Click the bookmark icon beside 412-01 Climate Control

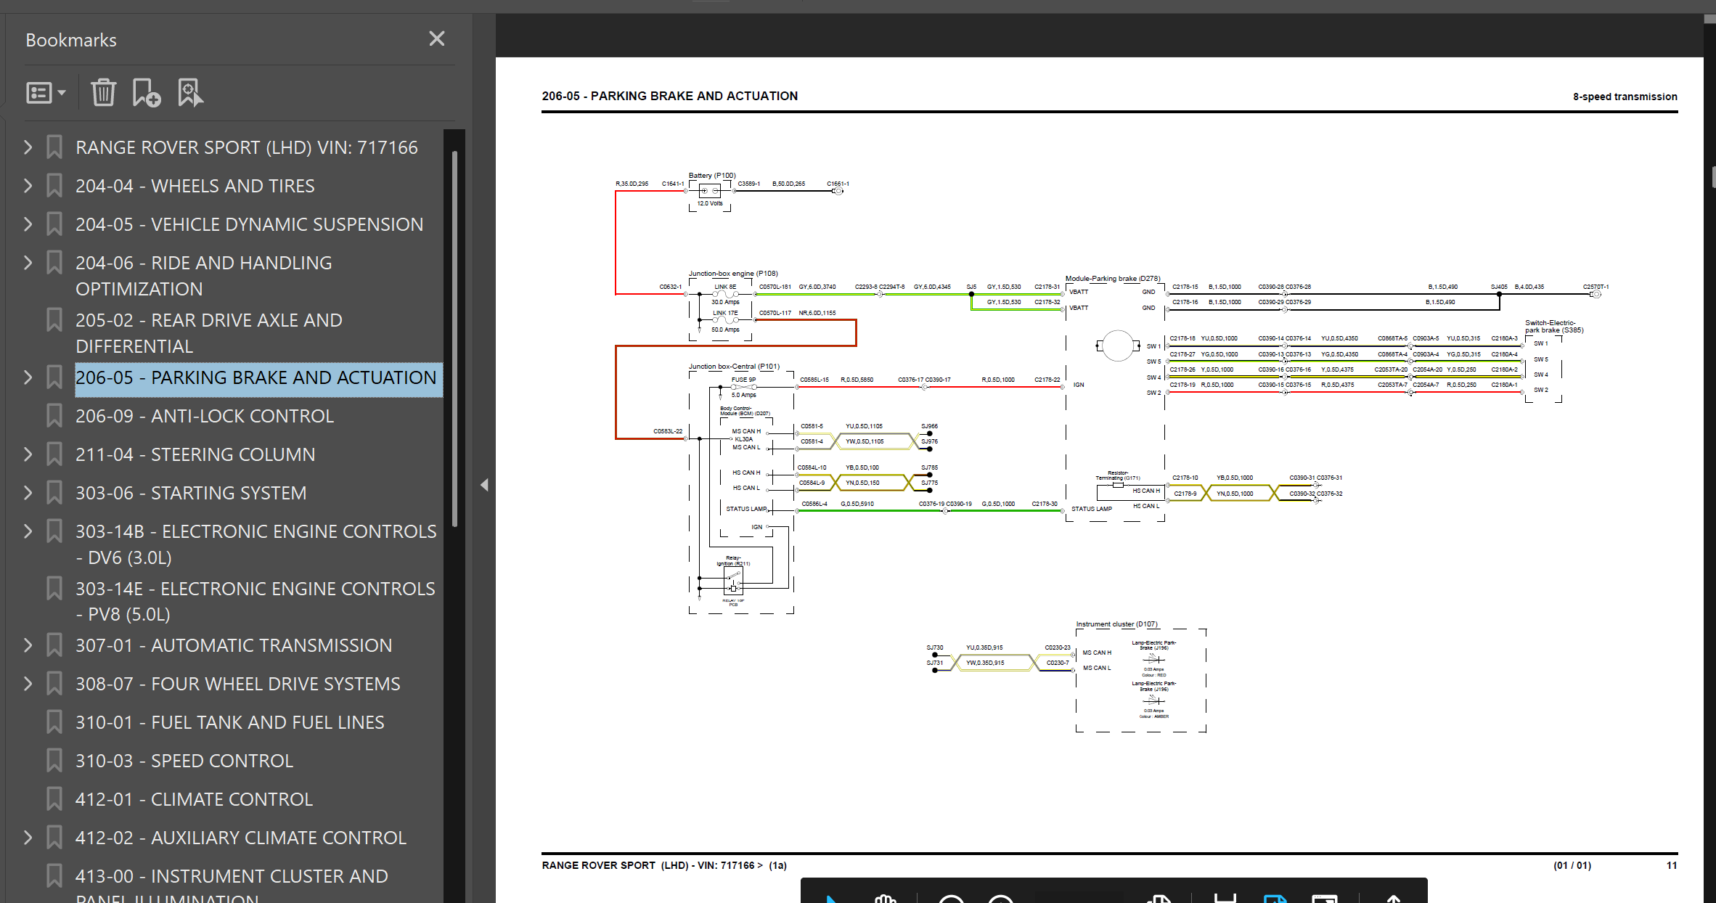pyautogui.click(x=54, y=799)
